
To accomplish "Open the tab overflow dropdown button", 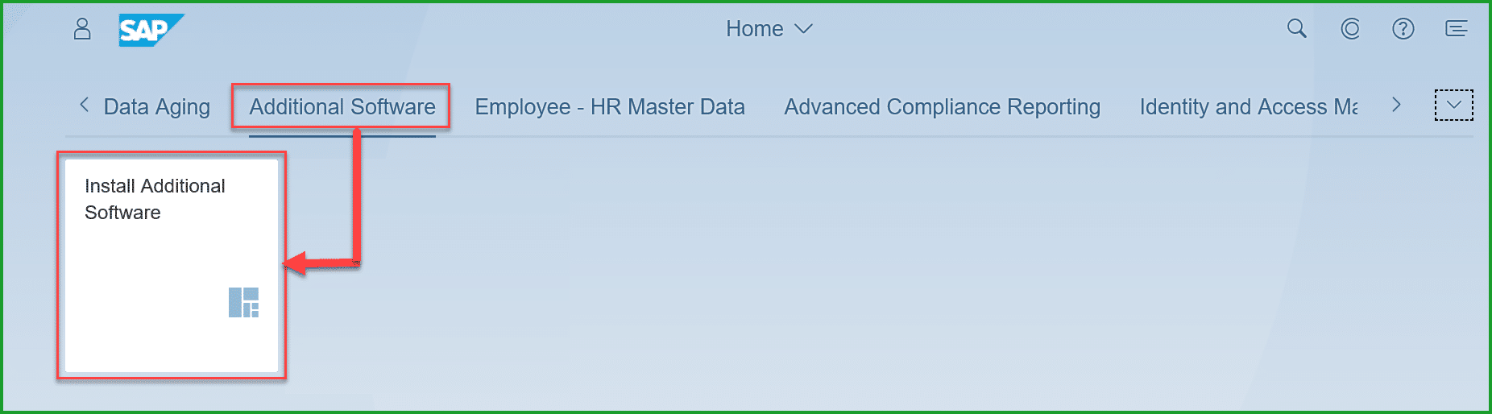I will tap(1454, 106).
